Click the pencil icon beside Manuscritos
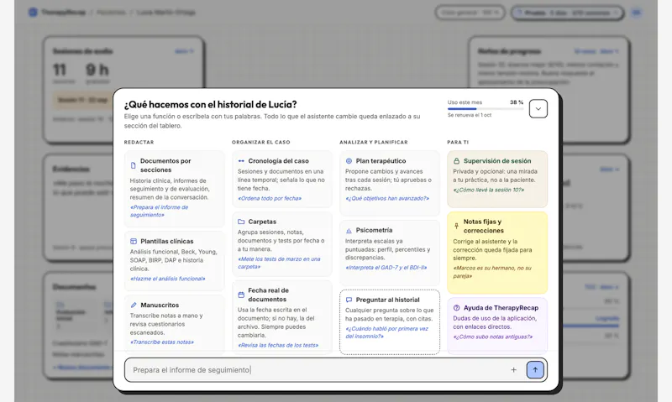Screen dimensions: 672x402 [134, 305]
